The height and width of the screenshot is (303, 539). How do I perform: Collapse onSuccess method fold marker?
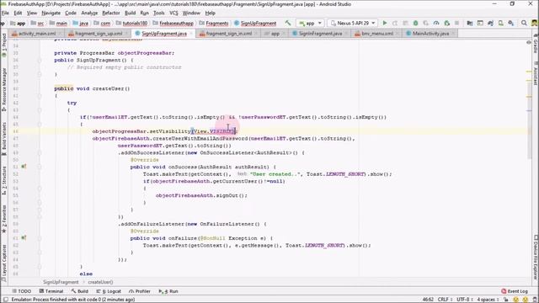coord(40,167)
